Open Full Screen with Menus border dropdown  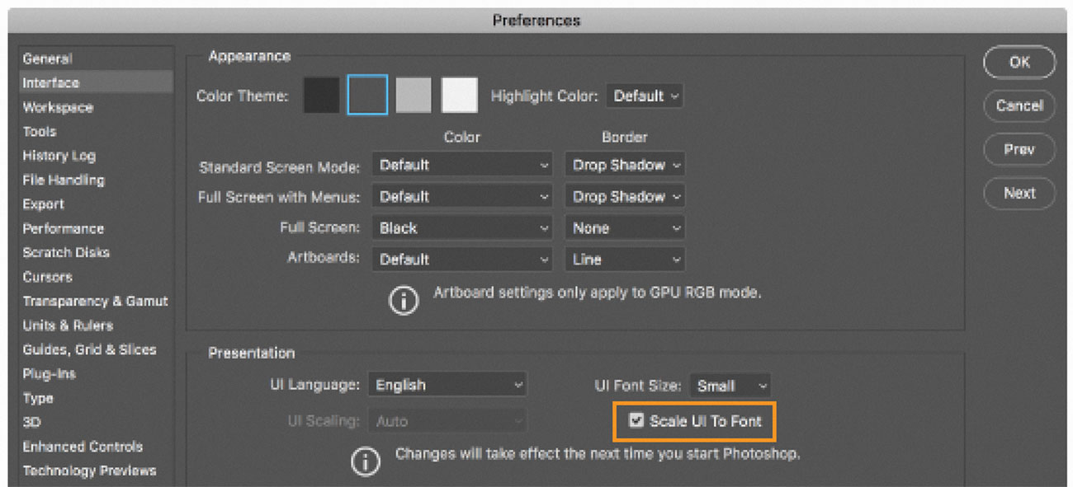tap(625, 196)
